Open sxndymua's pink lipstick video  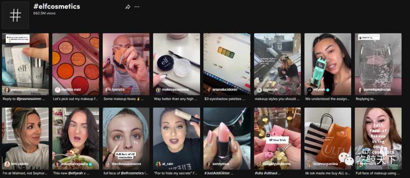[227, 138]
